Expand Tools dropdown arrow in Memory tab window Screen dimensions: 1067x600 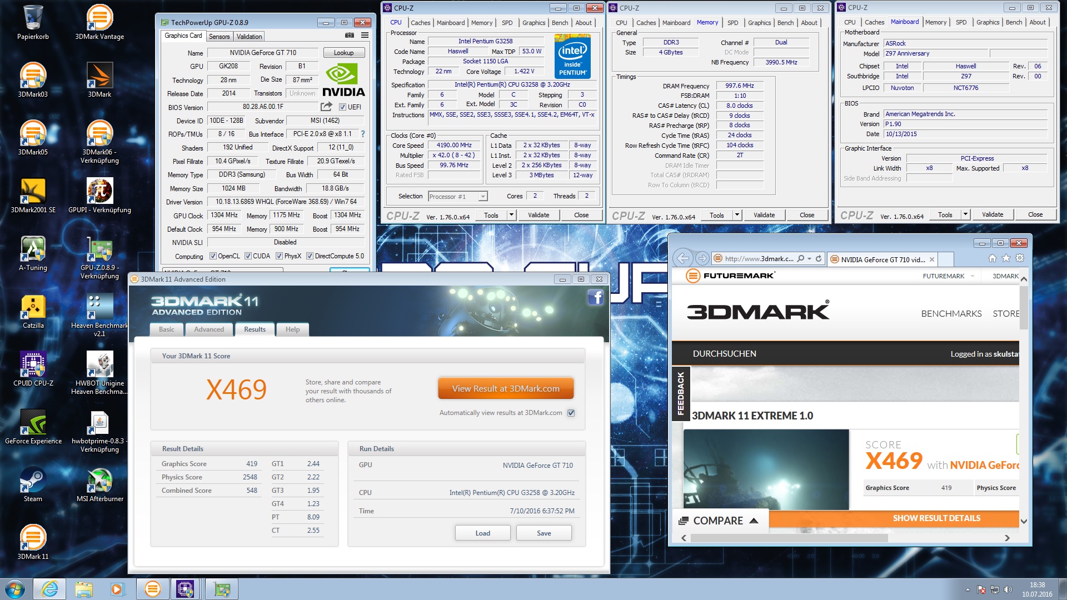click(x=737, y=215)
